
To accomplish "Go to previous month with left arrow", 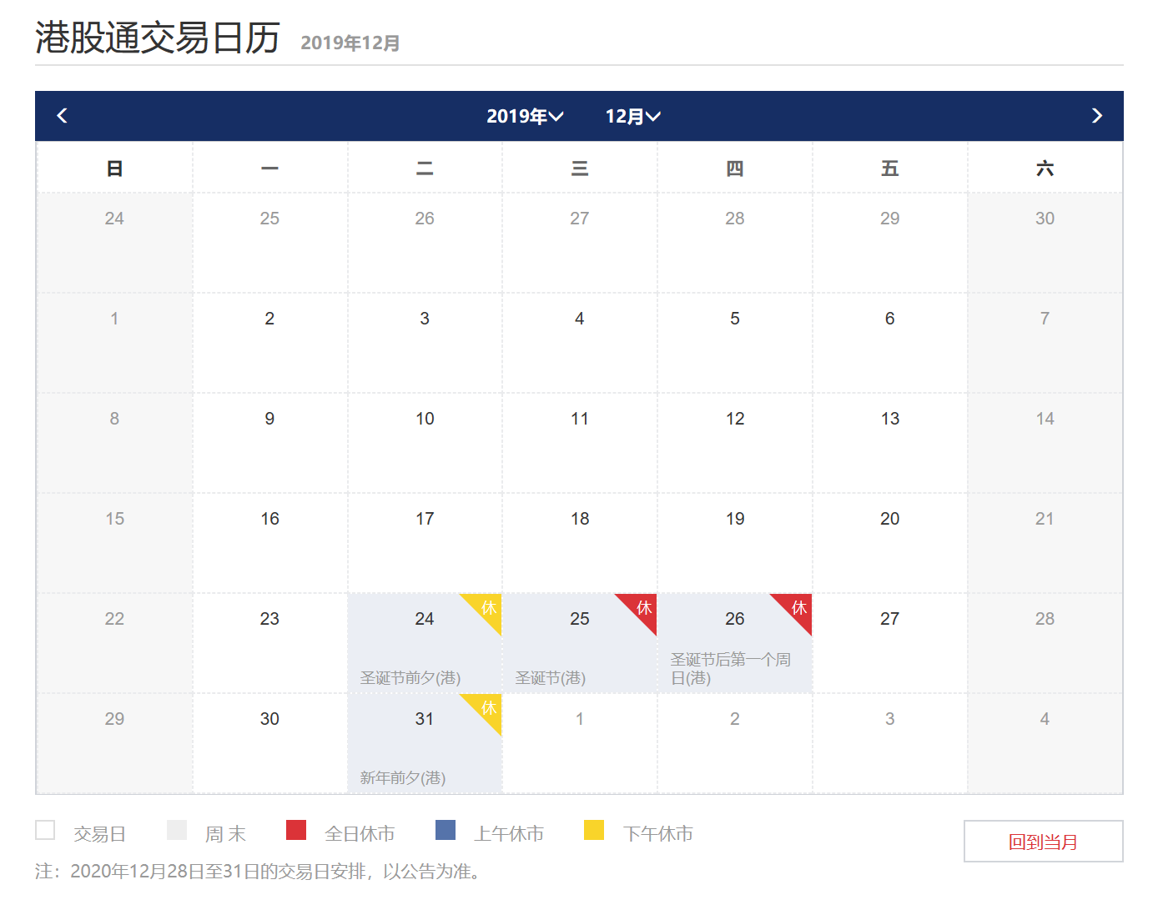I will (x=62, y=116).
